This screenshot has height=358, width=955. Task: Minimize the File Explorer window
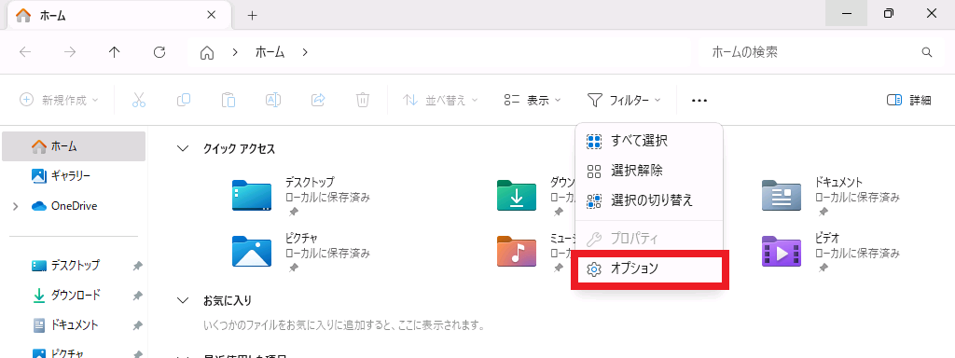(x=846, y=13)
